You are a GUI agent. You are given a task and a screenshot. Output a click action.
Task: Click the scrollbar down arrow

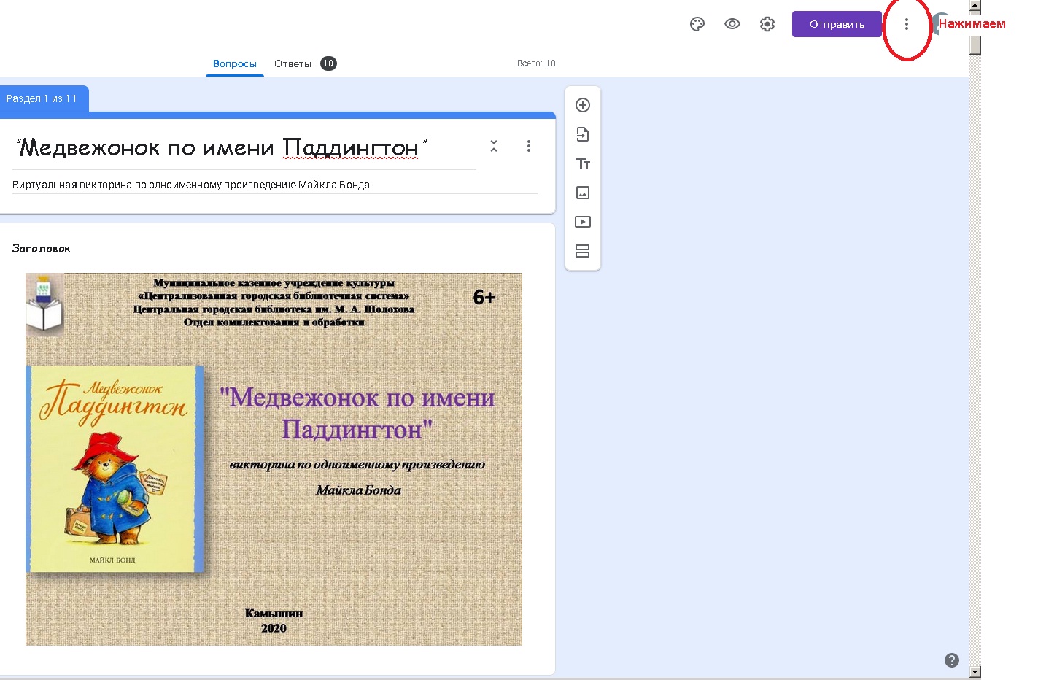pos(975,672)
